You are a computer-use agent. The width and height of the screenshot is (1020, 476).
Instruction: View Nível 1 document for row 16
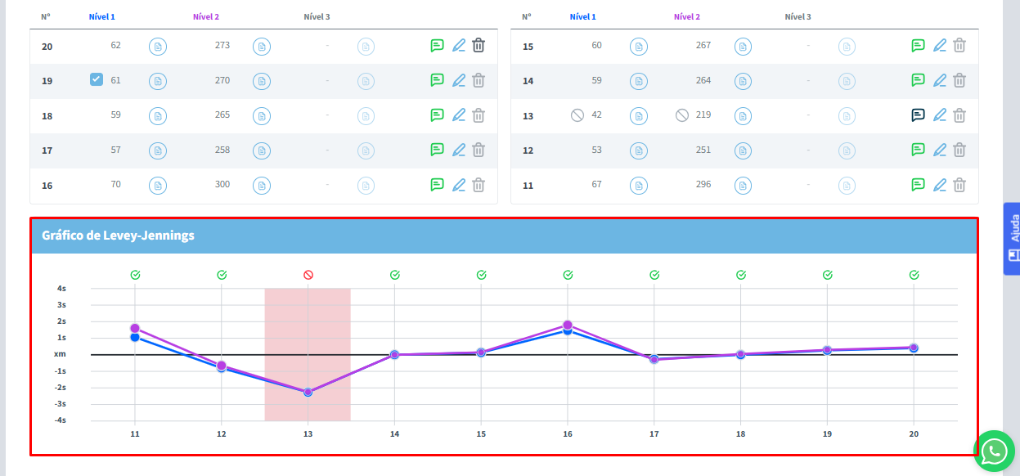[157, 185]
